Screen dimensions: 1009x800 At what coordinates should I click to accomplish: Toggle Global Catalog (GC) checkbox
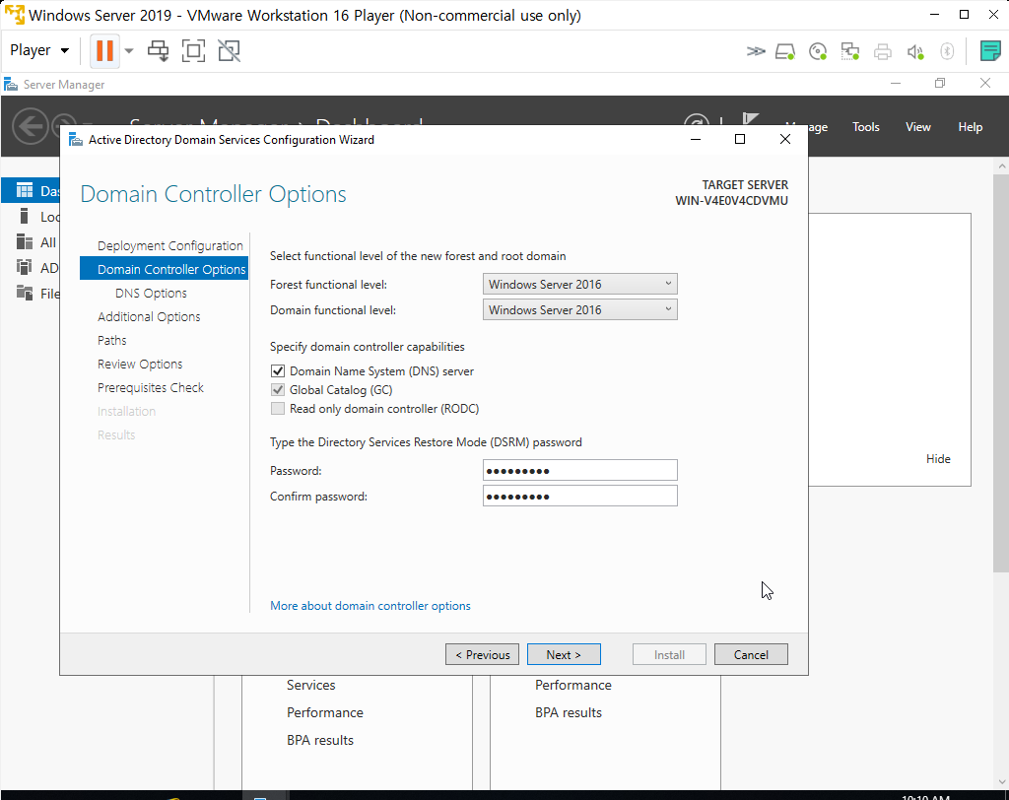(x=277, y=389)
